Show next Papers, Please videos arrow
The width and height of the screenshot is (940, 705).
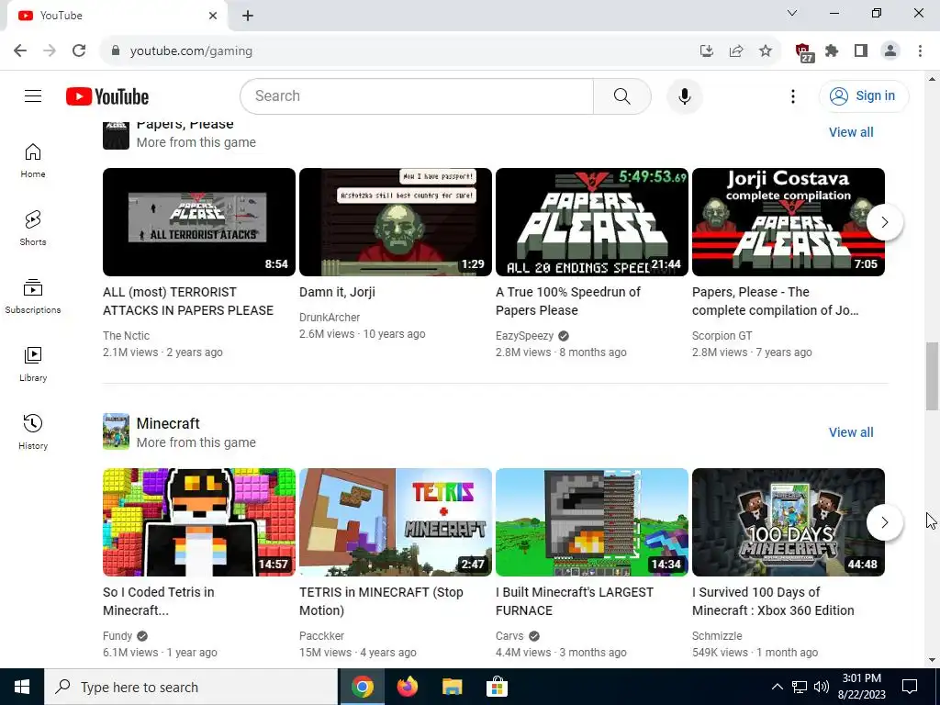point(884,222)
